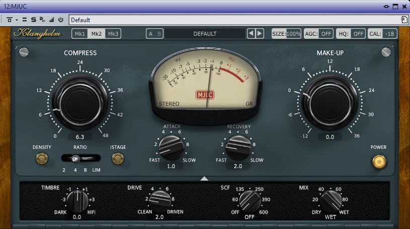Click the TIMBRE knob
Screen dimensions: 410x229
coord(77,201)
